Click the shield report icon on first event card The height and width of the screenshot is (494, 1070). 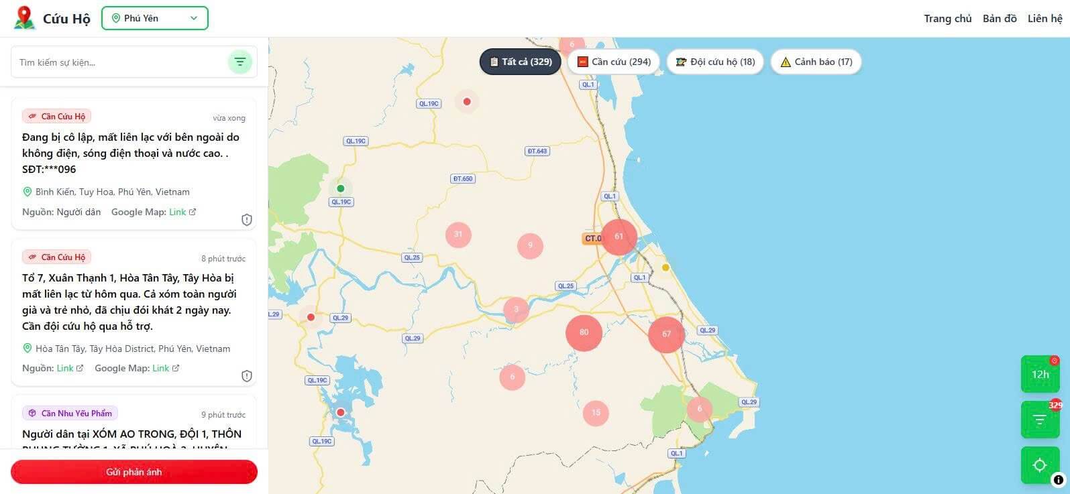(246, 220)
